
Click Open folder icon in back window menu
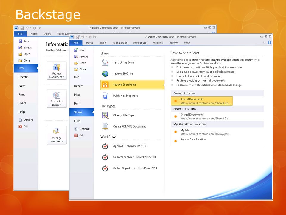click(x=21, y=54)
